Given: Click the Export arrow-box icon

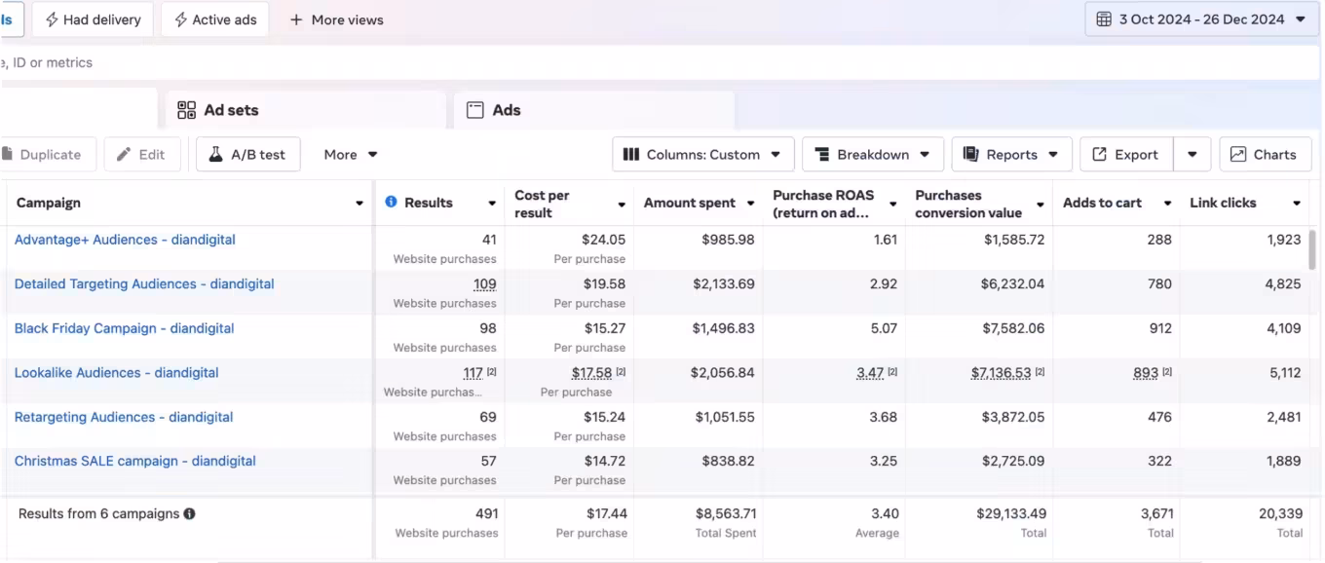Looking at the screenshot, I should tap(1100, 154).
